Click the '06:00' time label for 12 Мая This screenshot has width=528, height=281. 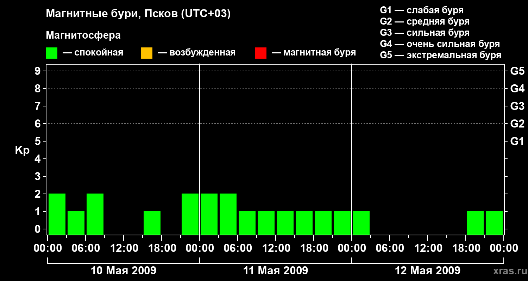coord(390,248)
